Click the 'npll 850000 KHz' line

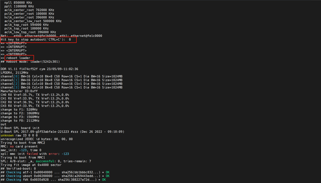tap(19, 2)
